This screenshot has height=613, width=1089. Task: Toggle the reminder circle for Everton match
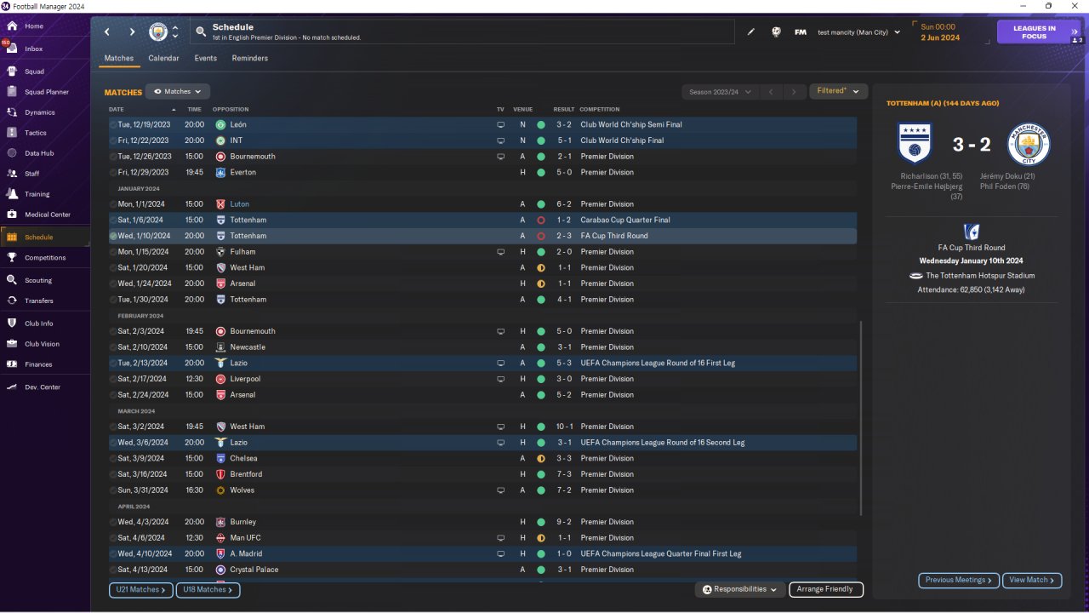(x=114, y=172)
